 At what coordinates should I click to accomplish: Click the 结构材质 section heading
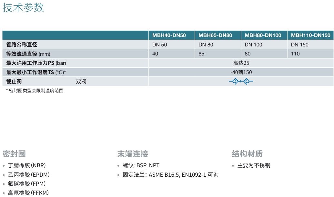pyautogui.click(x=247, y=154)
